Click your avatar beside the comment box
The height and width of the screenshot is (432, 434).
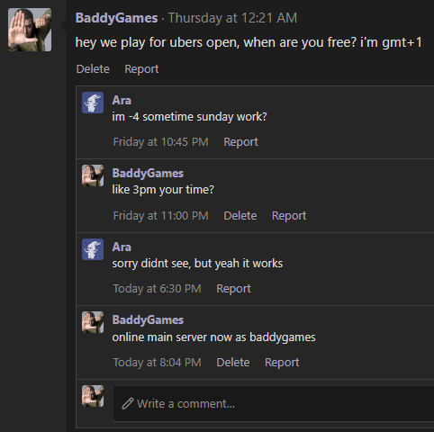coord(93,396)
